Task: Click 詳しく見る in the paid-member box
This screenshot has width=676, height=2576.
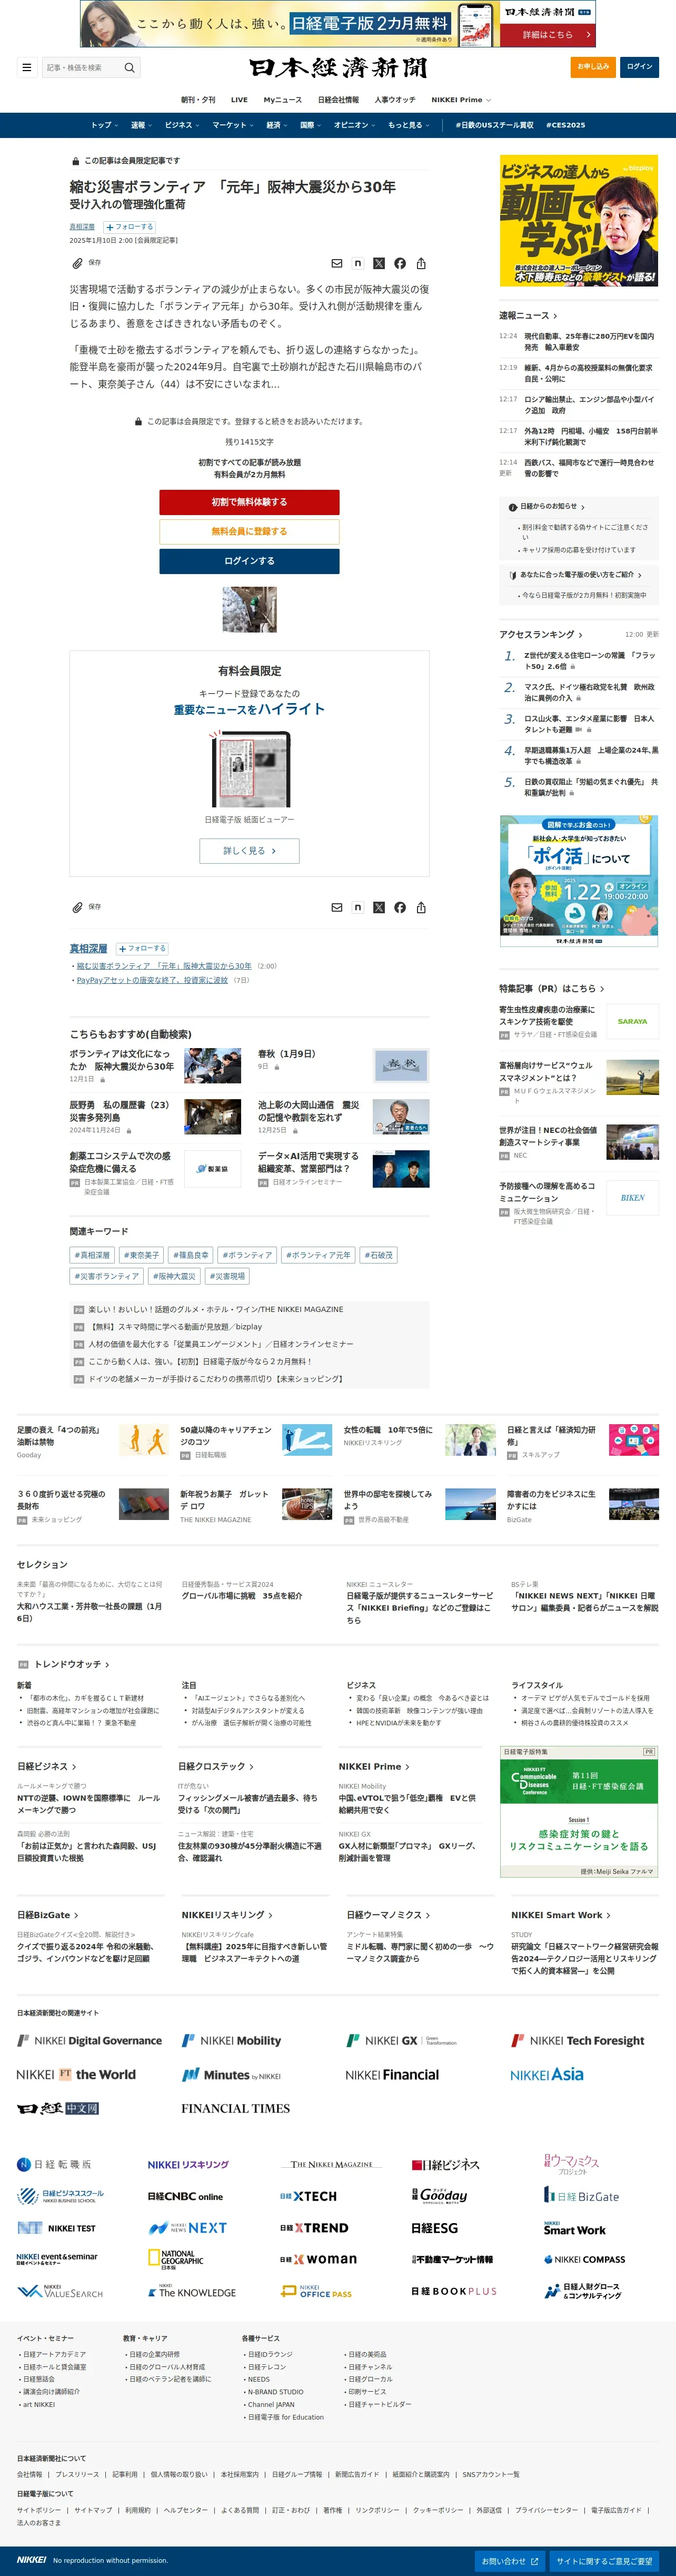Action: click(249, 851)
